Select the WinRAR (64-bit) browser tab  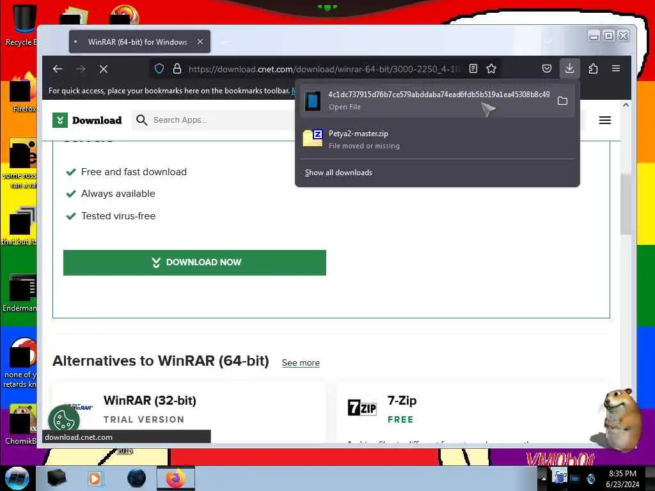coord(139,42)
